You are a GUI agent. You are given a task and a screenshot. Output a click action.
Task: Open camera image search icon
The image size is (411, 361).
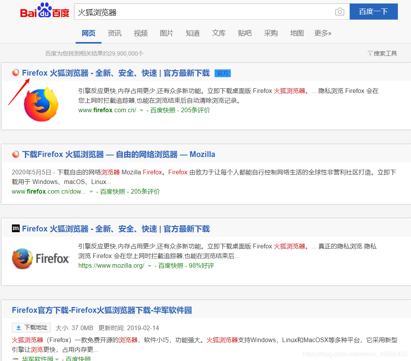(340, 12)
